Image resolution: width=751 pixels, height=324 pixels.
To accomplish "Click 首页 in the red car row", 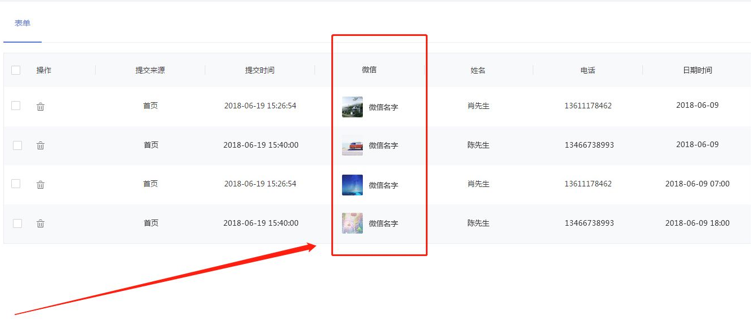I will tap(151, 145).
